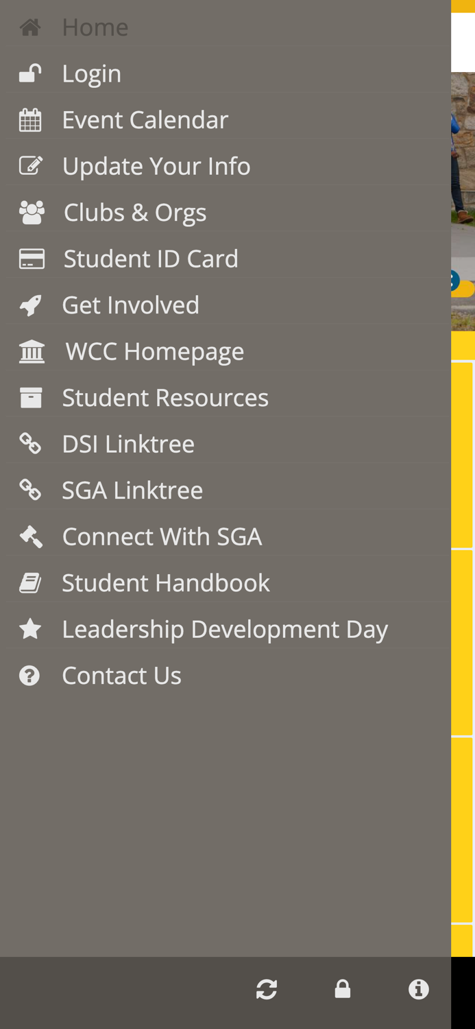
Task: Tap the lock icon in the bottom bar
Action: click(x=342, y=989)
